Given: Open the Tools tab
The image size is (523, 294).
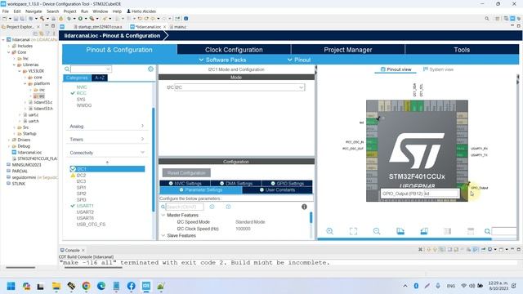Looking at the screenshot, I should point(462,50).
